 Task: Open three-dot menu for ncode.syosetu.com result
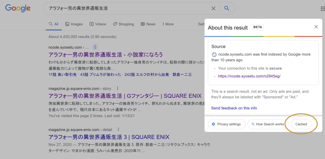95,47
